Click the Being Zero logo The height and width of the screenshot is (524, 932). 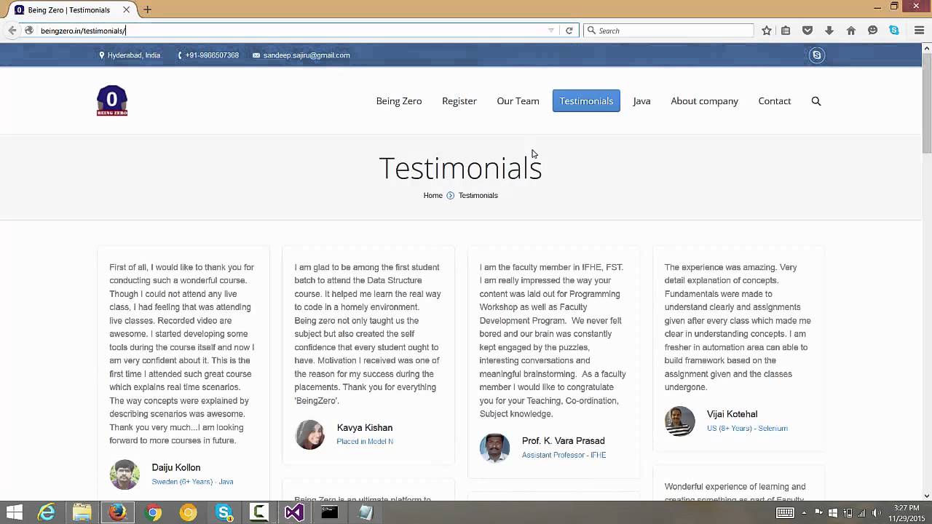click(x=112, y=100)
